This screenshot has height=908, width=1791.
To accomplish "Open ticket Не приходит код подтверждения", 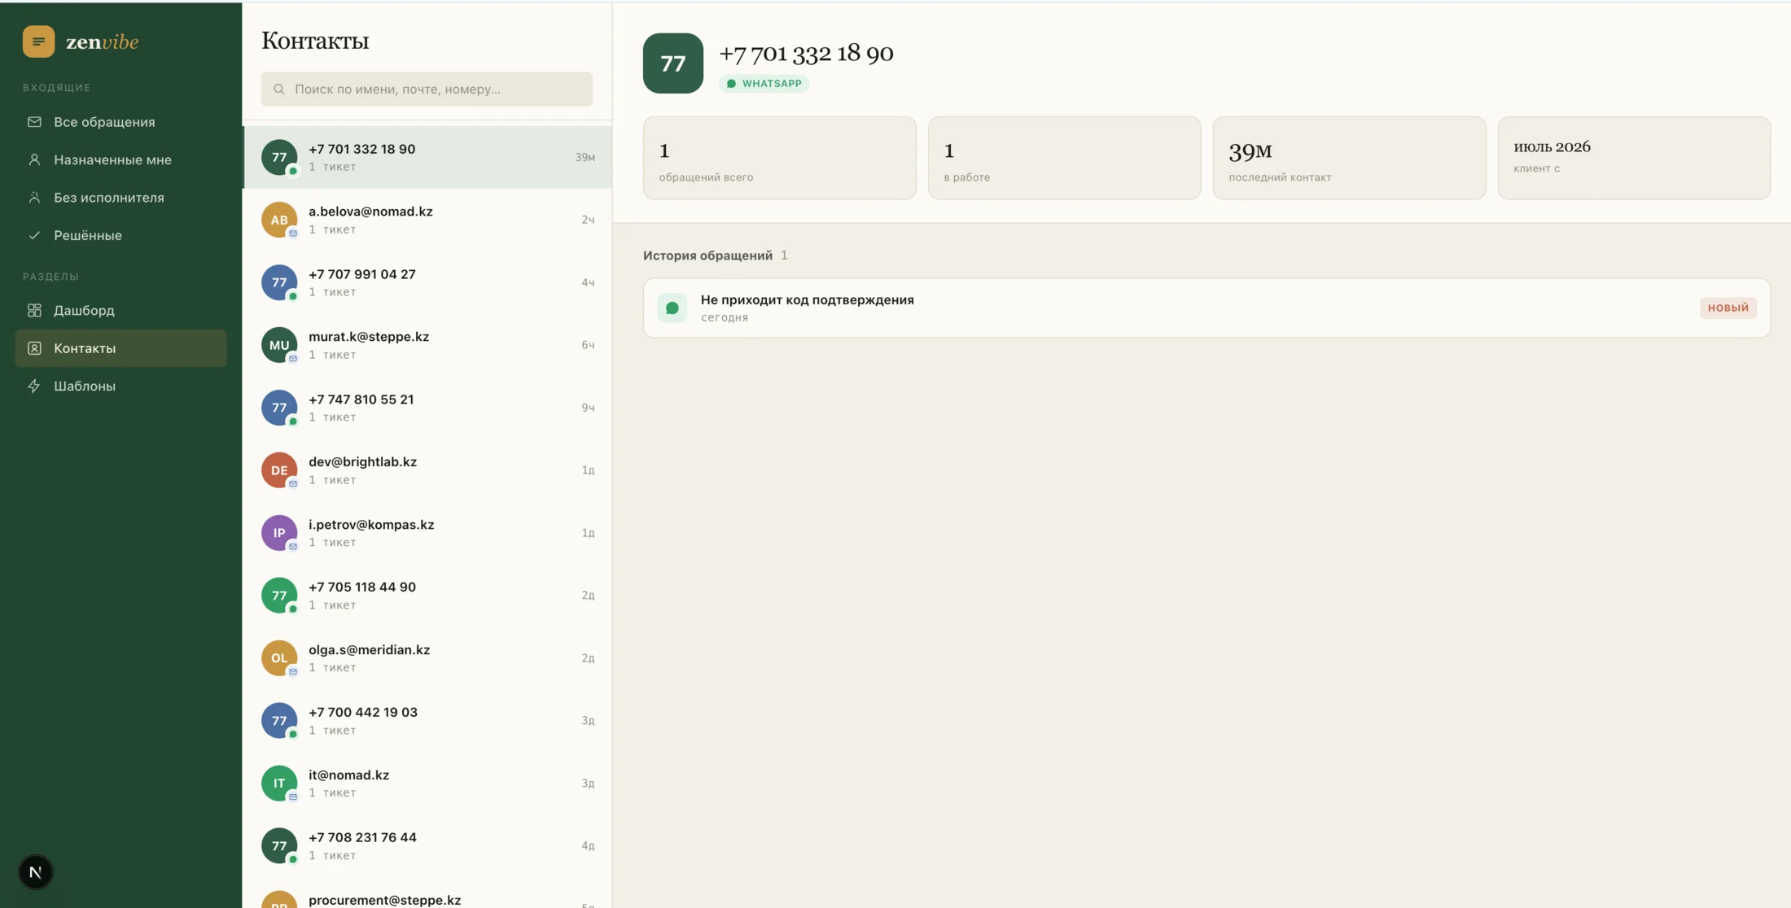I will (1206, 308).
